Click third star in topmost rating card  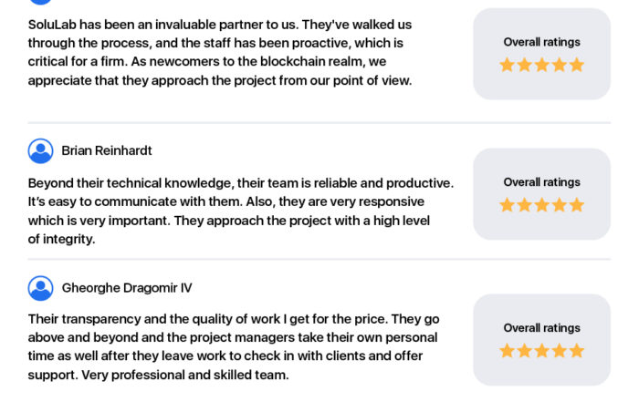coord(541,65)
